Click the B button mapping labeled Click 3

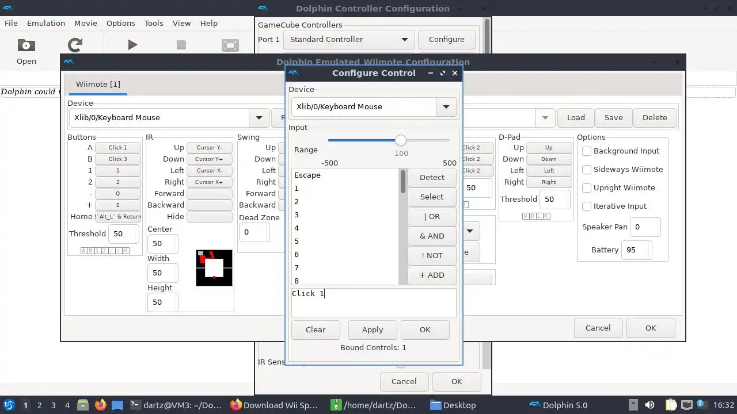click(118, 159)
